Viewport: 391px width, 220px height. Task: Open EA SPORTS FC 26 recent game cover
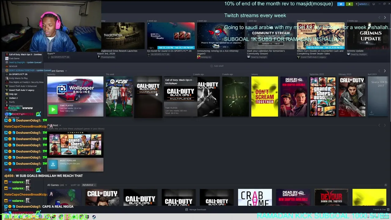(119, 97)
